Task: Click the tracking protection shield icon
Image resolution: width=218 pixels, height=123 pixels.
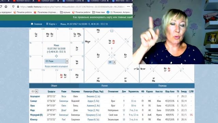Action: click(x=13, y=6)
